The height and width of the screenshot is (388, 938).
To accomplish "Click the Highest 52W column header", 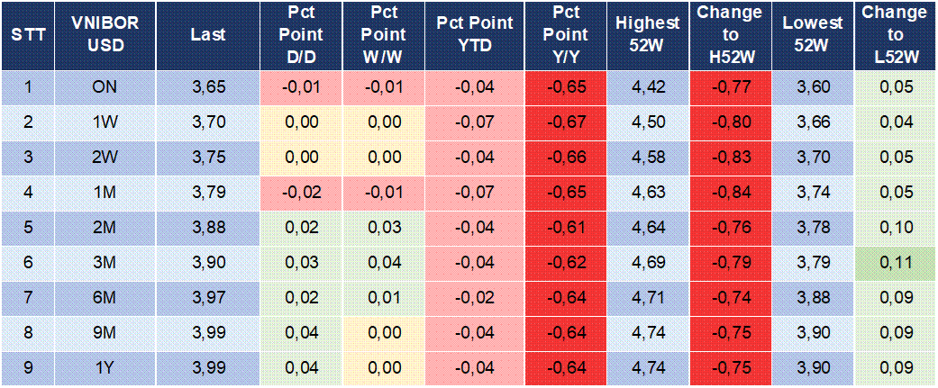I will pyautogui.click(x=648, y=35).
